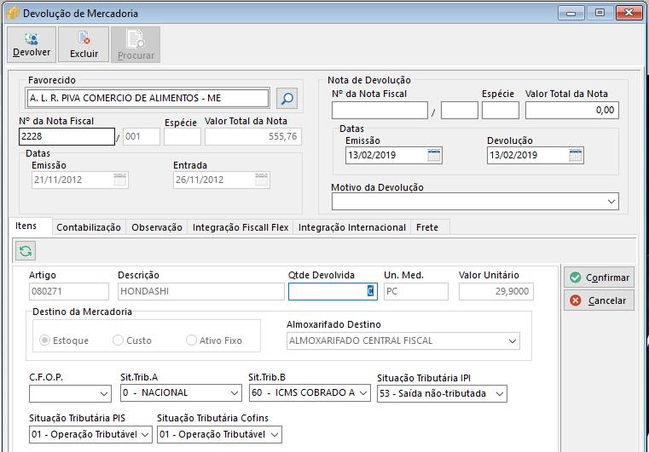The image size is (649, 452).
Task: Expand Sit.Trib.A dropdown
Action: 235,393
